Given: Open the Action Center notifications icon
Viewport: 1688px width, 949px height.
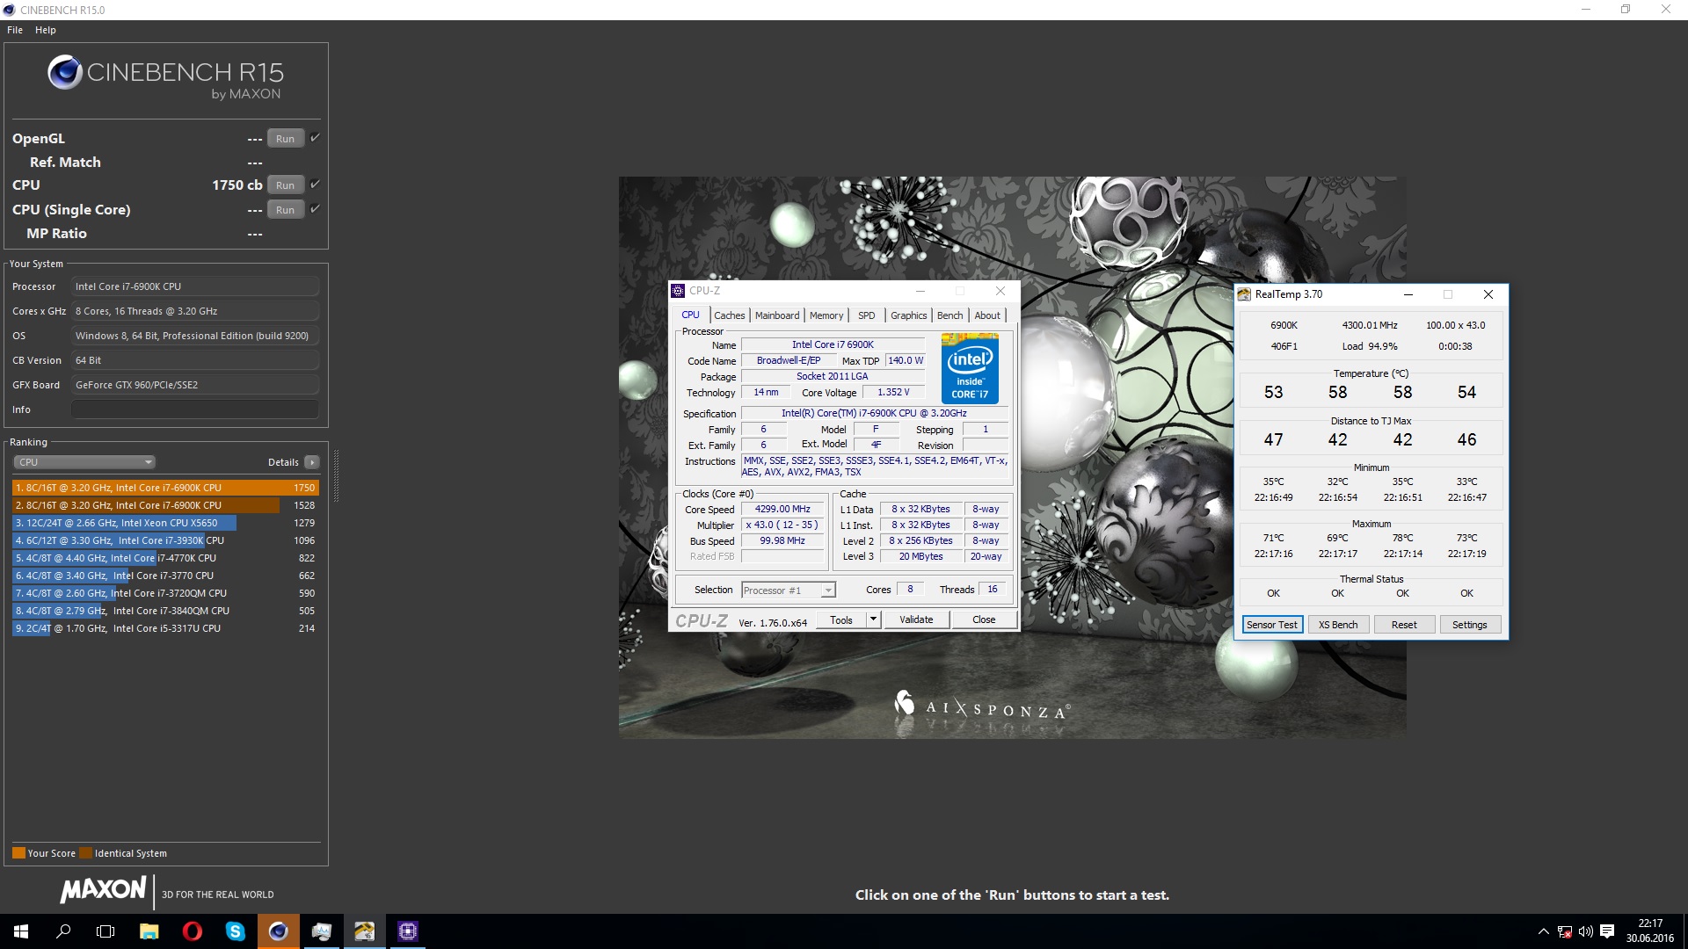Looking at the screenshot, I should (x=1607, y=931).
